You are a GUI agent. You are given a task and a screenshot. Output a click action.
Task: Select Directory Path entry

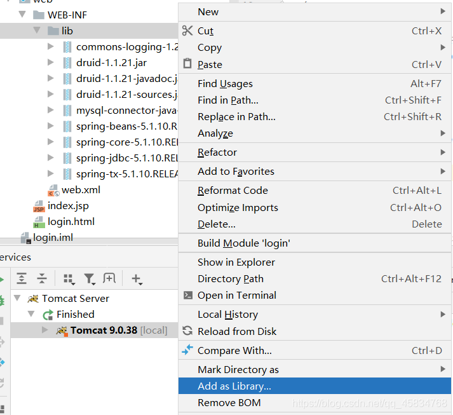tap(314, 278)
